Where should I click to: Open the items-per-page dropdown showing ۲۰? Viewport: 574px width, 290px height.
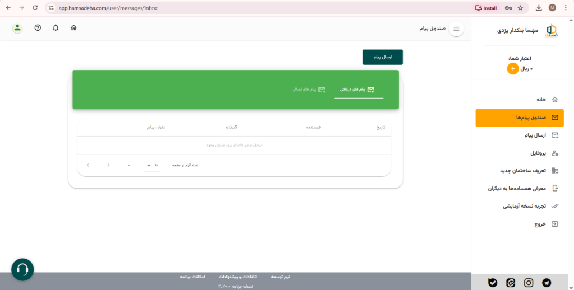point(152,165)
